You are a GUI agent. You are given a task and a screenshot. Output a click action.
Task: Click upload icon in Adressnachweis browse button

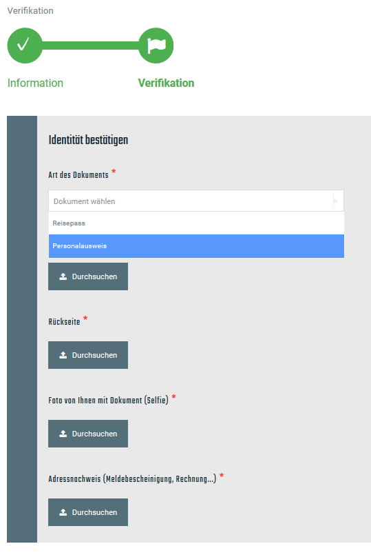click(x=63, y=512)
